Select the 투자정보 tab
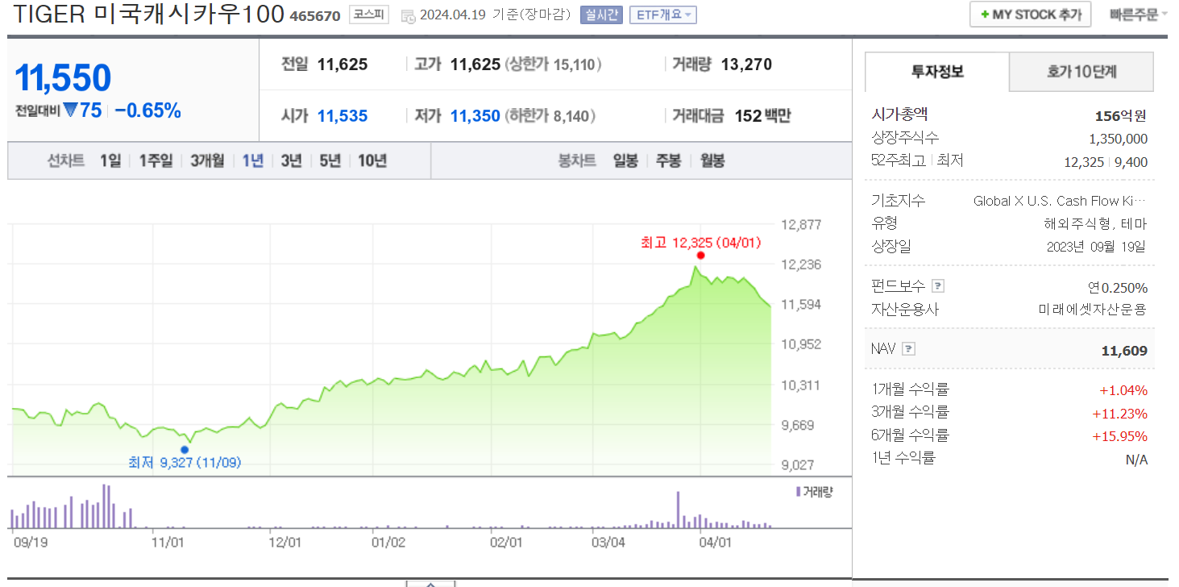Image resolution: width=1179 pixels, height=587 pixels. click(x=937, y=72)
